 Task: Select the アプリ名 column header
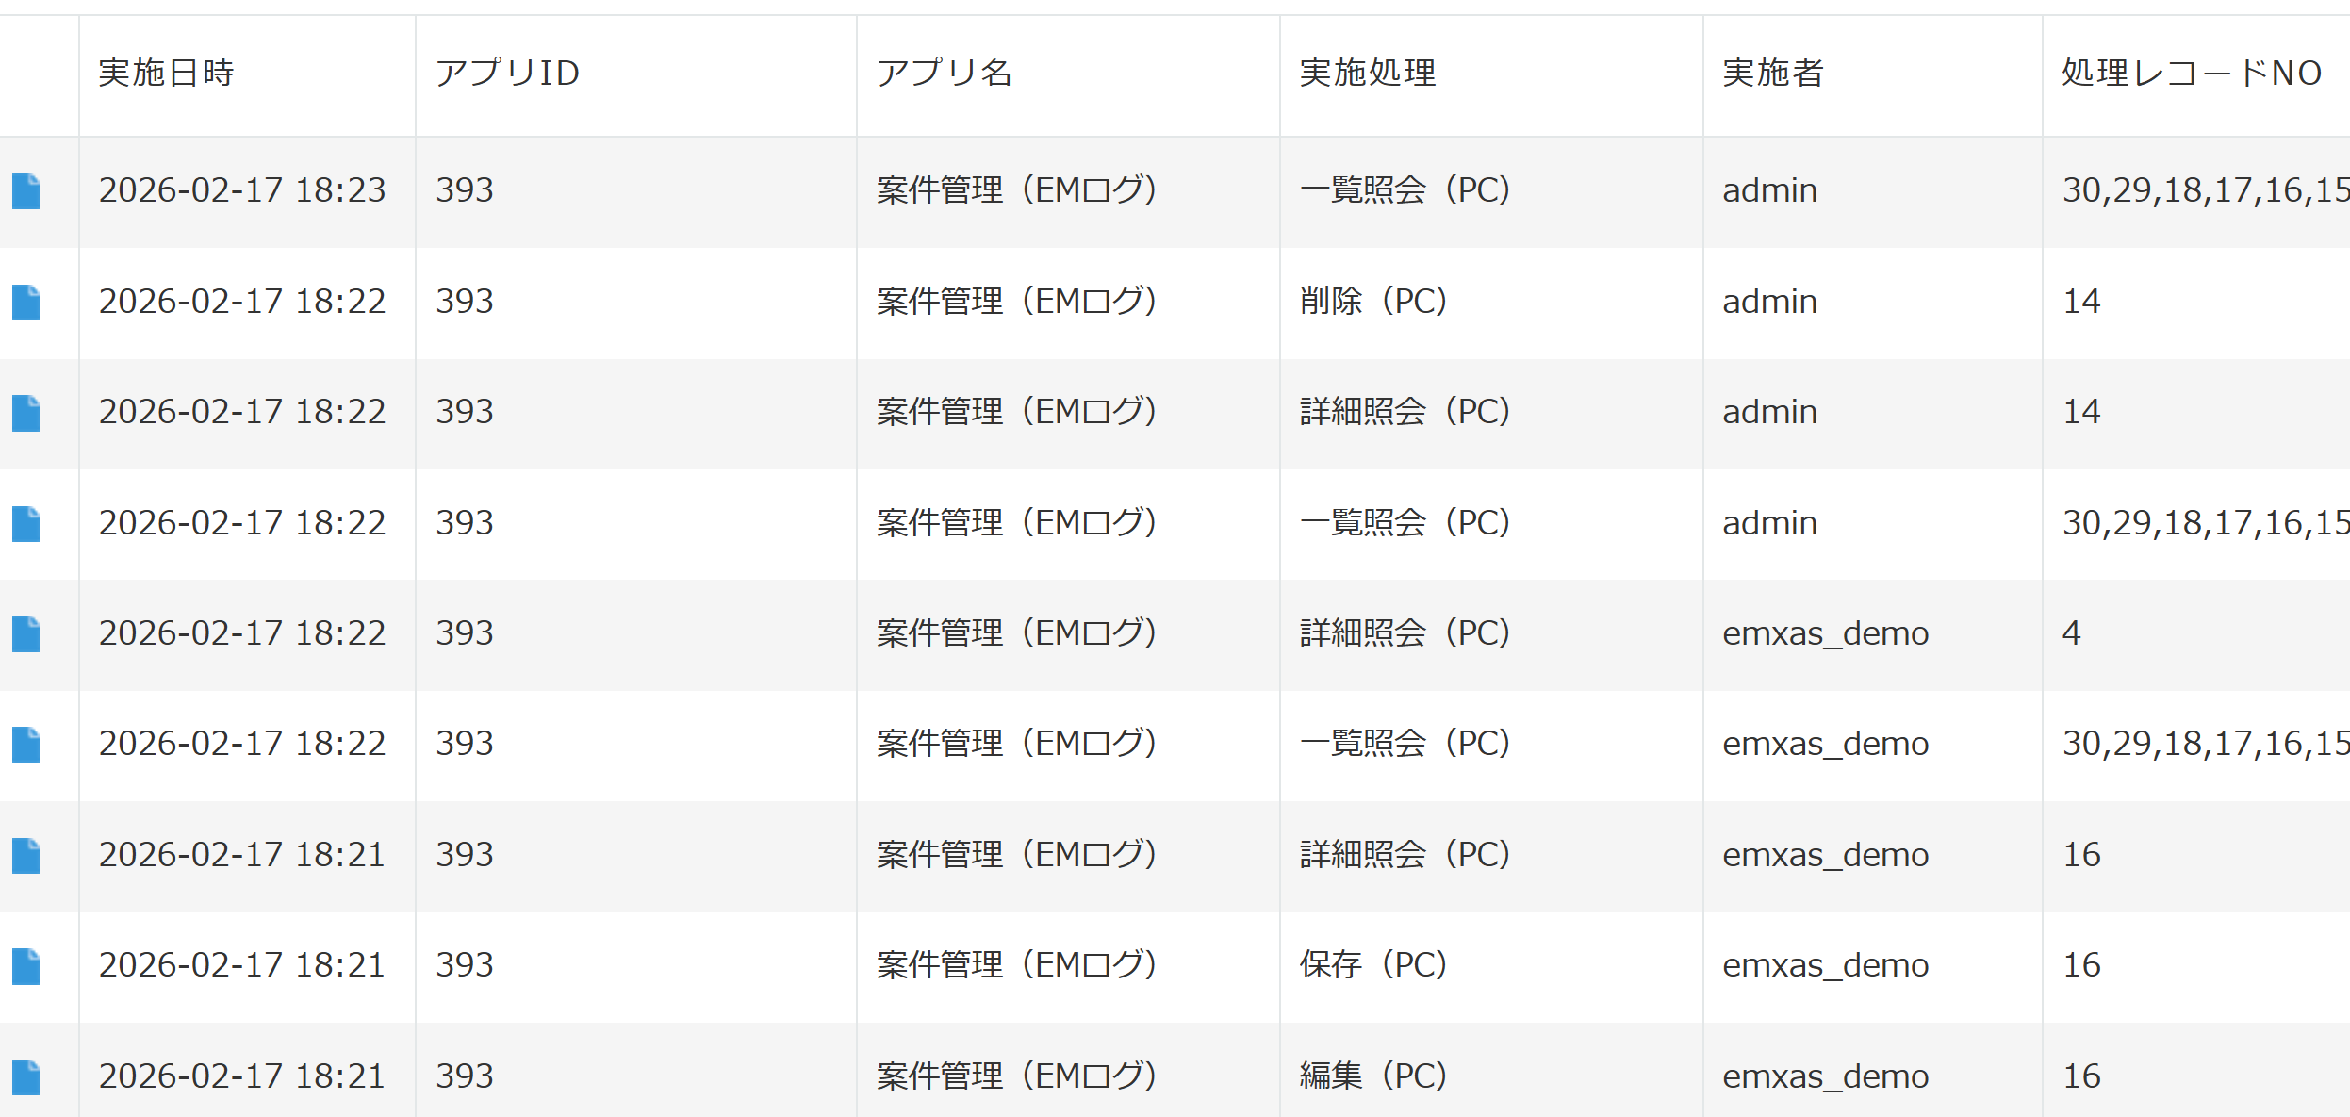click(x=944, y=74)
